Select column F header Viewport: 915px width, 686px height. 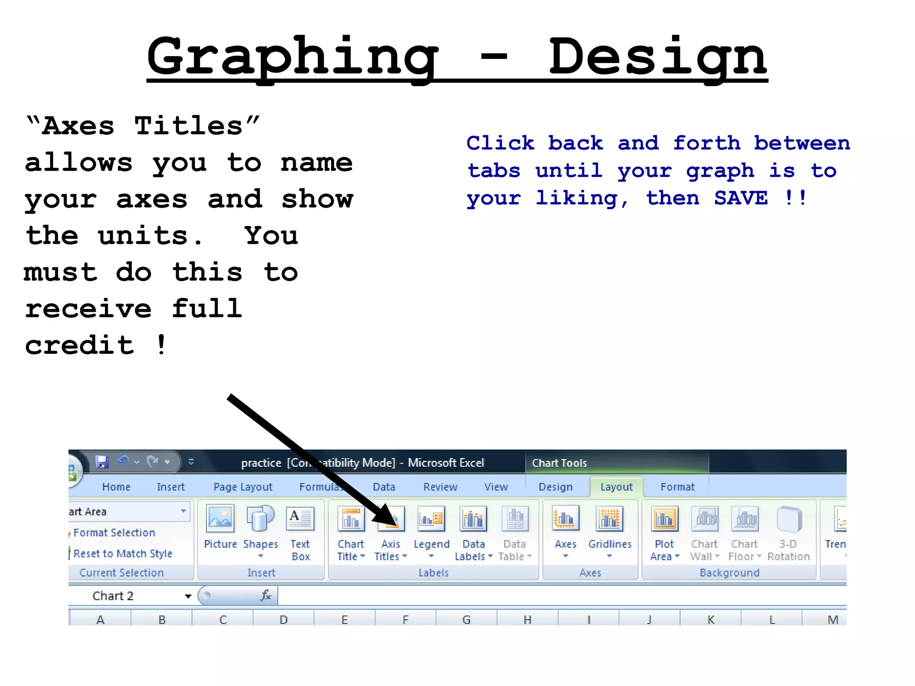pyautogui.click(x=406, y=619)
